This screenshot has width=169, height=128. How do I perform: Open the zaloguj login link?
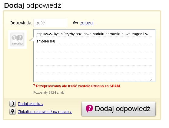click(x=87, y=23)
